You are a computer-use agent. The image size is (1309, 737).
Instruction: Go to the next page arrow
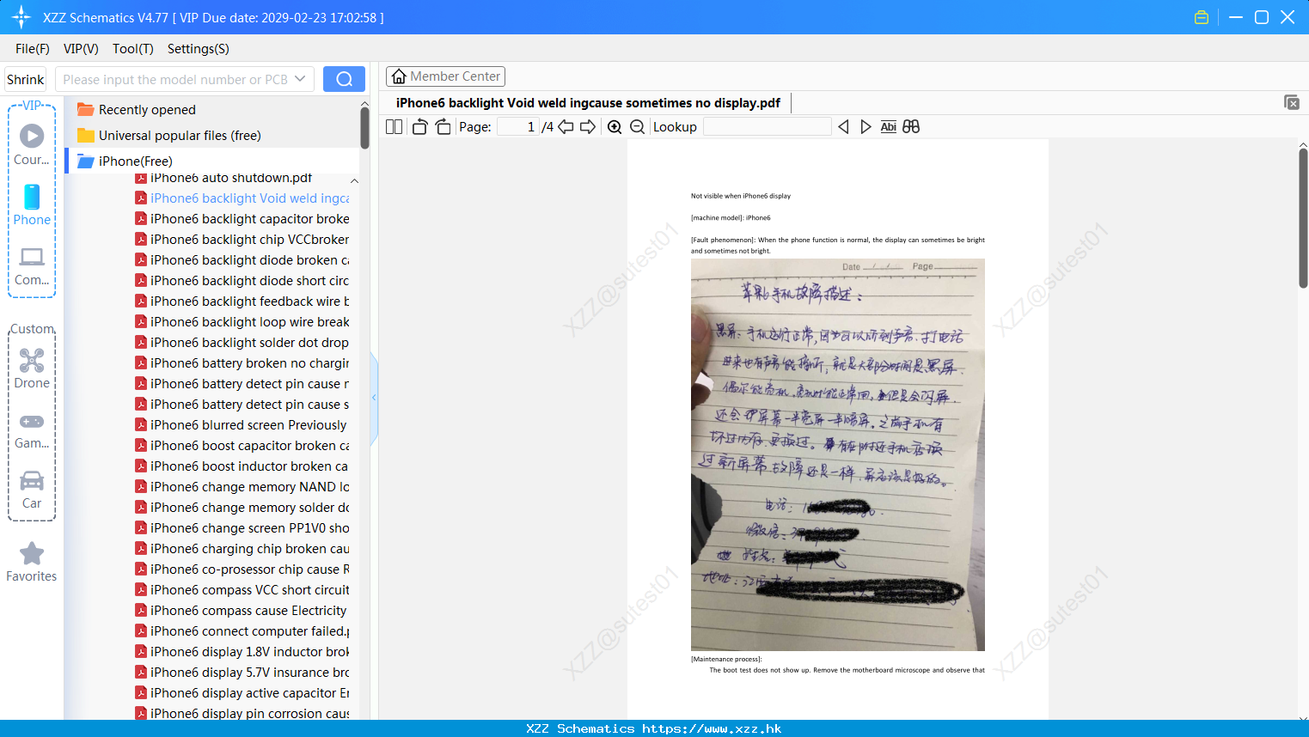pyautogui.click(x=588, y=126)
